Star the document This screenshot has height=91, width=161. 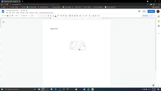click(21, 11)
